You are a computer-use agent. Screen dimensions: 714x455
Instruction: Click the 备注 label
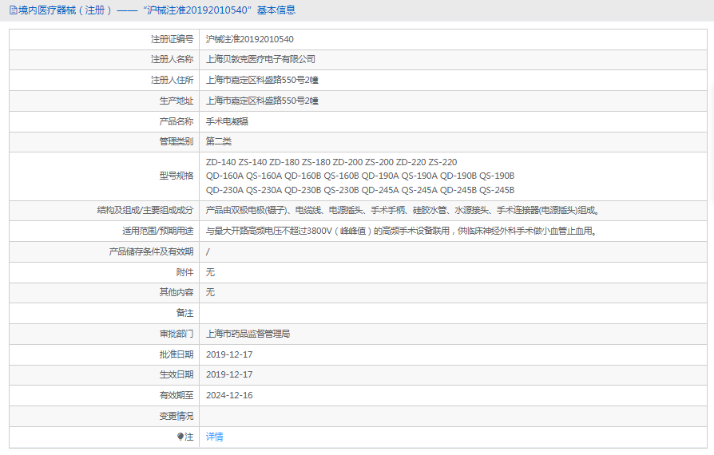point(184,313)
